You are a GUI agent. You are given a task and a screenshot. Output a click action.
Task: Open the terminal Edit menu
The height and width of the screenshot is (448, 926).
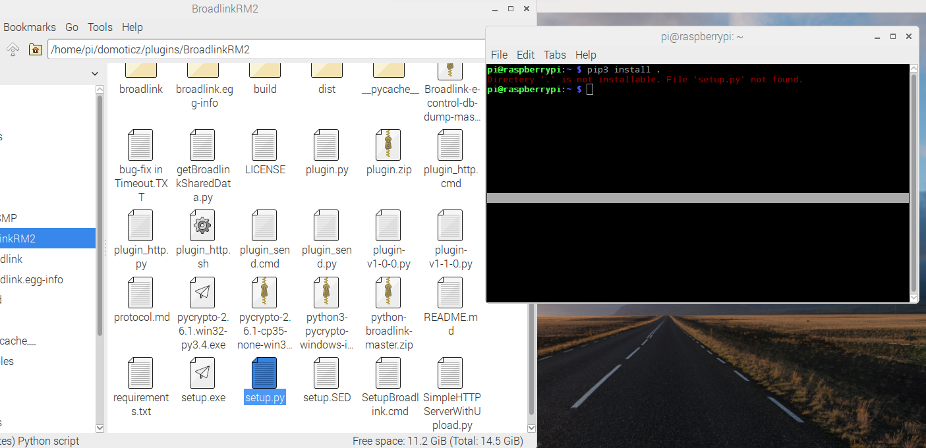526,55
